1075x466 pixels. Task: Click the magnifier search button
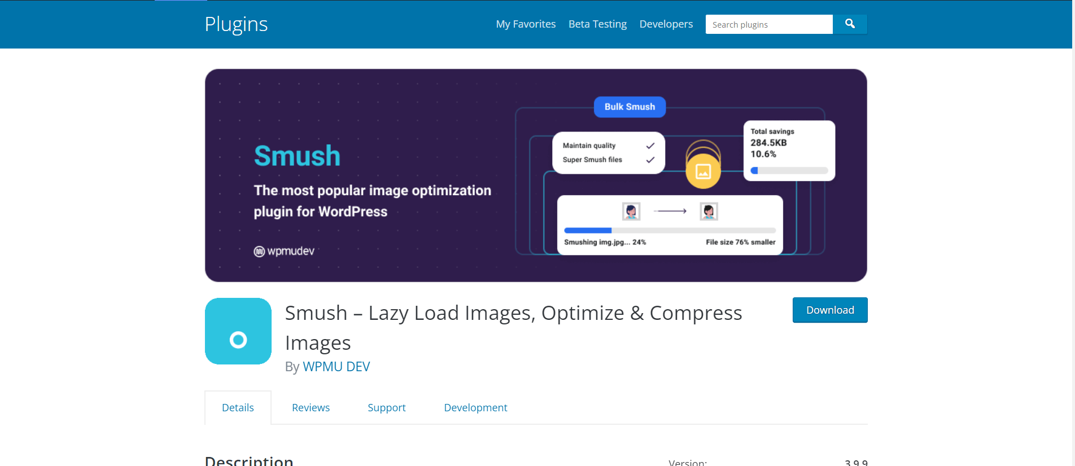(x=850, y=24)
